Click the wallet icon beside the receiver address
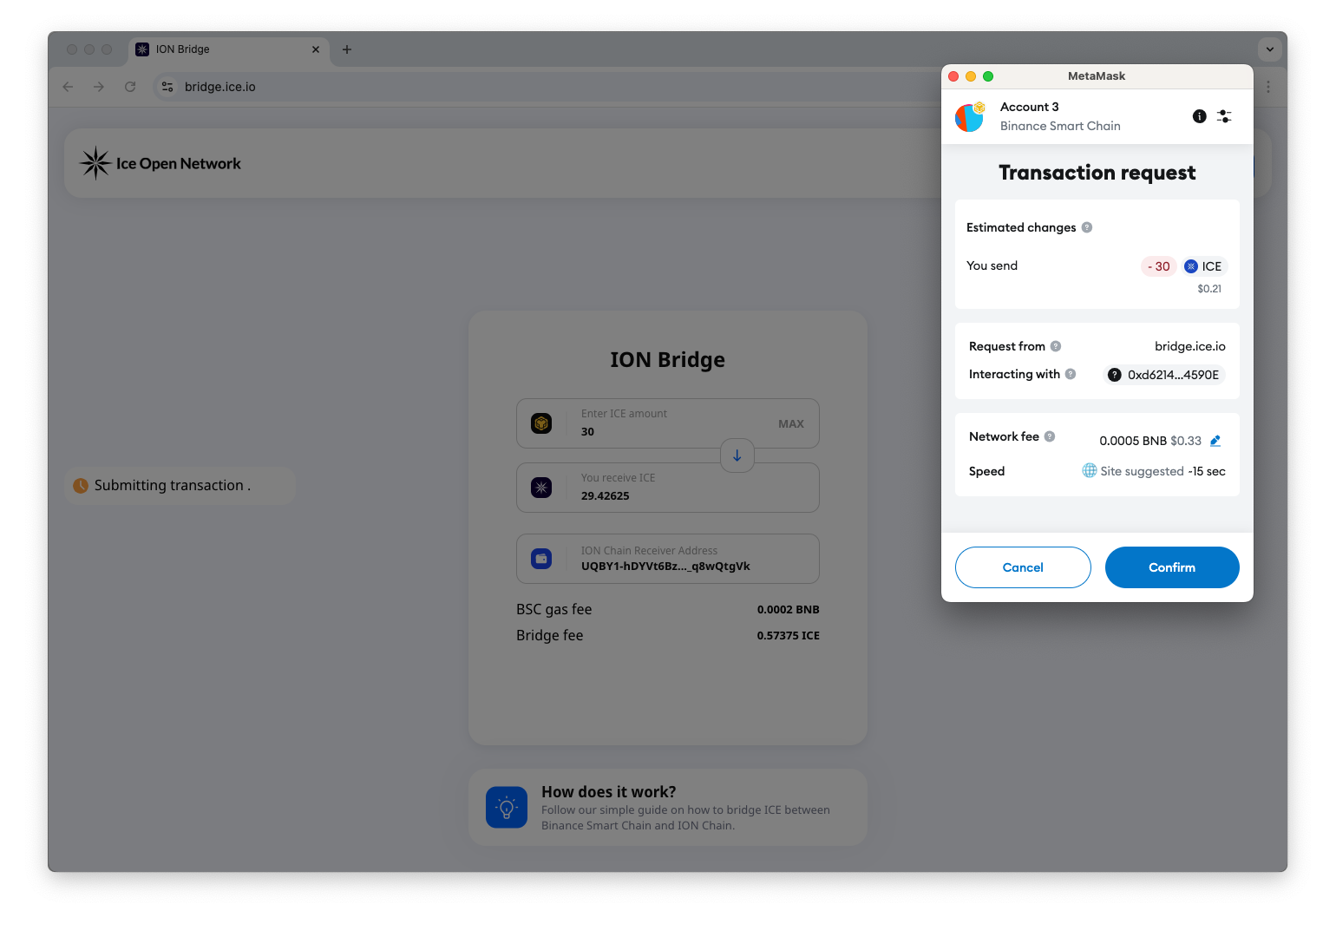The width and height of the screenshot is (1336, 937). point(542,559)
